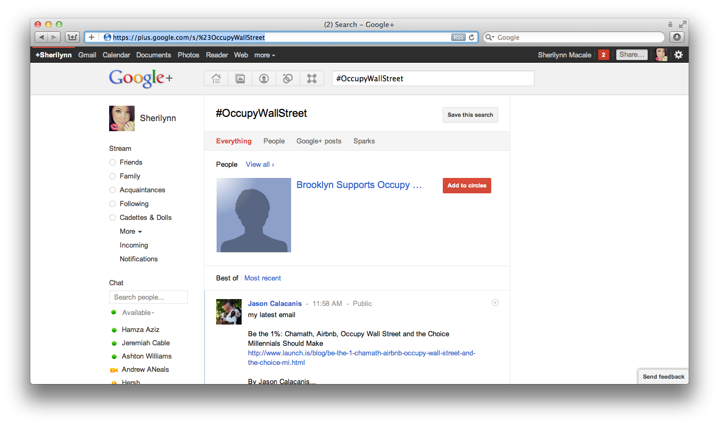Expand the 'more' menu in the Google bar
The width and height of the screenshot is (719, 426).
265,55
